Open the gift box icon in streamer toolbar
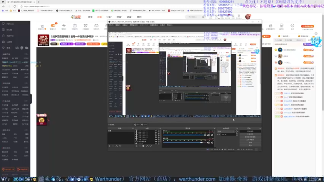This screenshot has height=182, width=324. (281, 25)
